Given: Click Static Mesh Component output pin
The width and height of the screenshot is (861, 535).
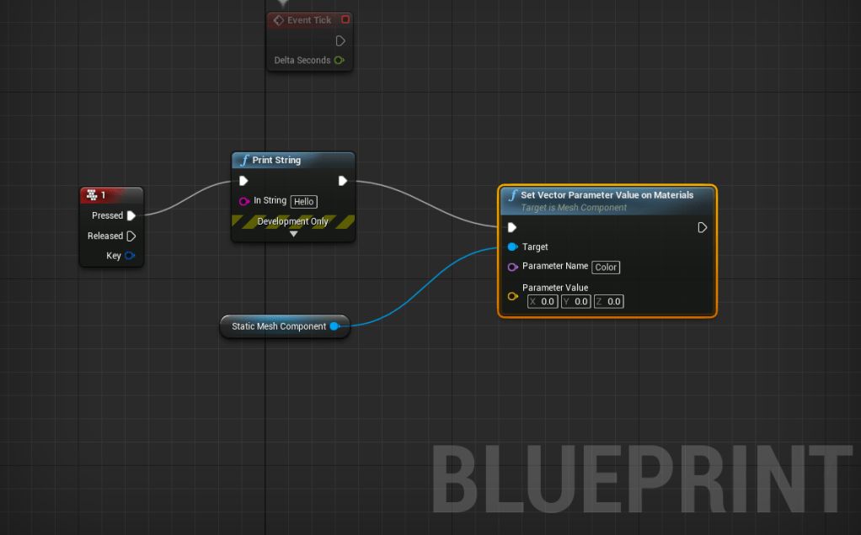Looking at the screenshot, I should [x=334, y=326].
